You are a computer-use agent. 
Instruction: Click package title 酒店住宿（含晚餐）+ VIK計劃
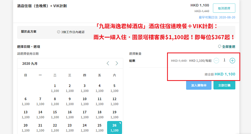click(42, 6)
